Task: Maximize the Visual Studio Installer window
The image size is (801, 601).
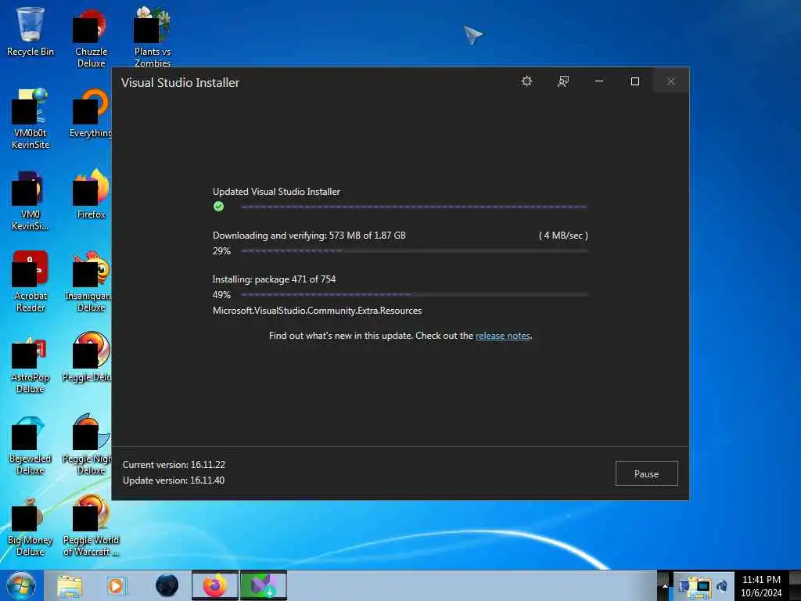Action: point(635,81)
